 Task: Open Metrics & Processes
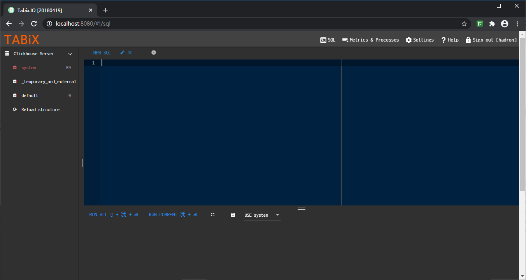coord(370,40)
